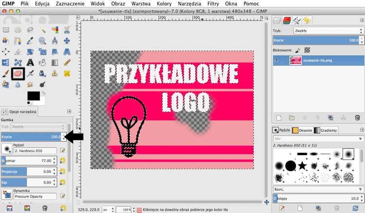Viewport: 365px width, 213px height.
Task: Open the canvas navigation cross icon
Action: click(x=267, y=202)
